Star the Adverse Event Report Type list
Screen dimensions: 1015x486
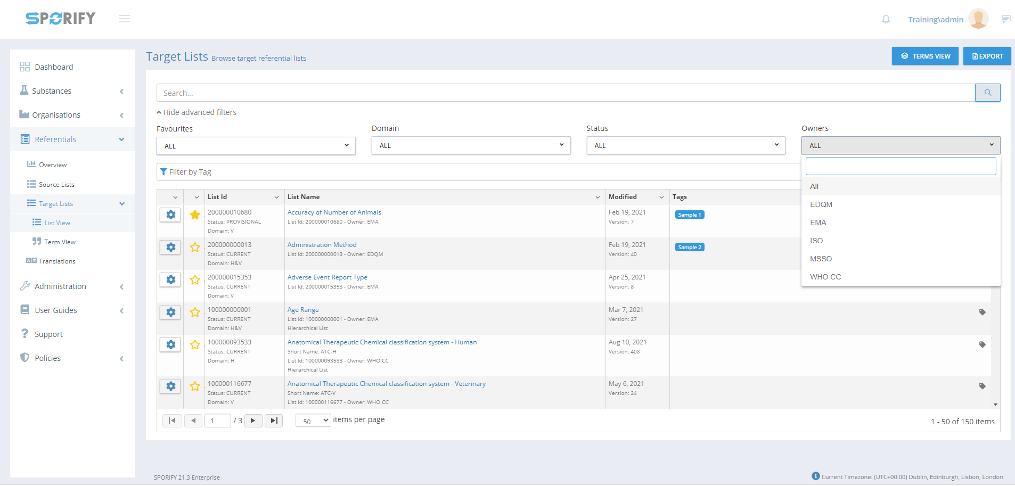coord(195,279)
